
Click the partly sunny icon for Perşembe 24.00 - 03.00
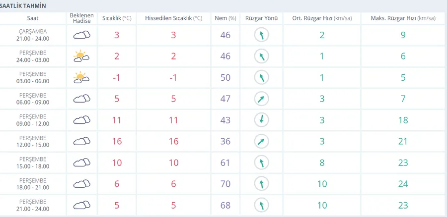point(81,56)
